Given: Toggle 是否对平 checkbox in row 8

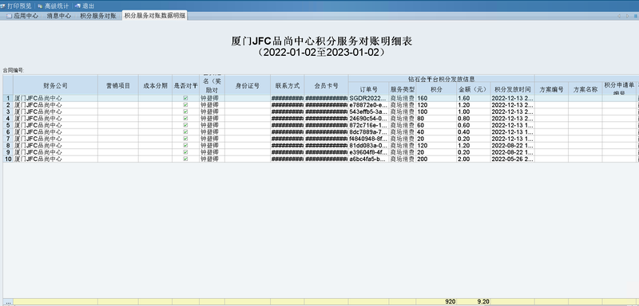Looking at the screenshot, I should click(x=185, y=145).
